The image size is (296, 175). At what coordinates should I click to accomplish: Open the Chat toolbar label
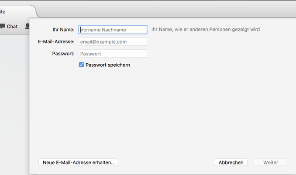[12, 27]
